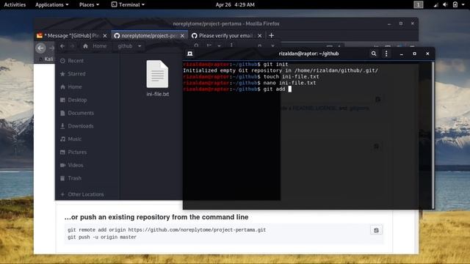Viewport: 470px width, 264px height.
Task: Click the volume speaker icon
Action: click(x=445, y=4)
